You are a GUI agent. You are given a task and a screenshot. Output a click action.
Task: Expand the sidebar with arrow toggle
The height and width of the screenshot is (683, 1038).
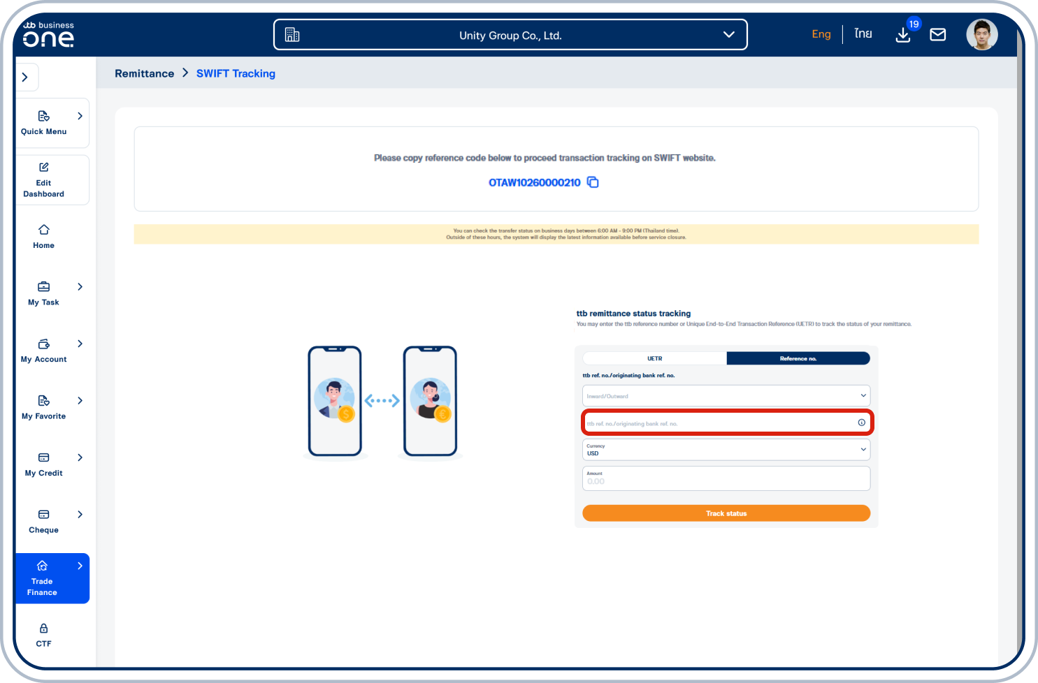click(25, 78)
